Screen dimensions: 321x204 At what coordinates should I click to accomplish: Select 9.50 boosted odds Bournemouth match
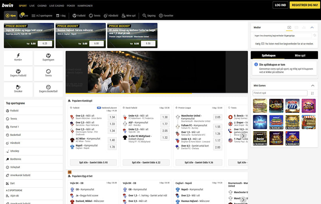(148, 43)
